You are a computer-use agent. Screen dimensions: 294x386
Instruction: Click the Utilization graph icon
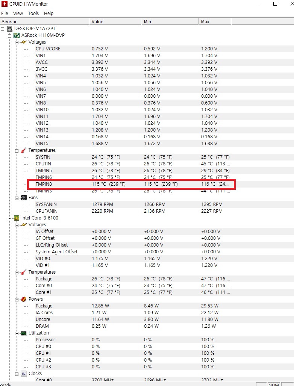pos(24,333)
